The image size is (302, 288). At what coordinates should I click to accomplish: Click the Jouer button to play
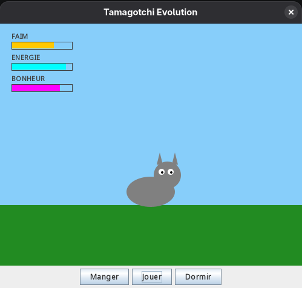[152, 277]
